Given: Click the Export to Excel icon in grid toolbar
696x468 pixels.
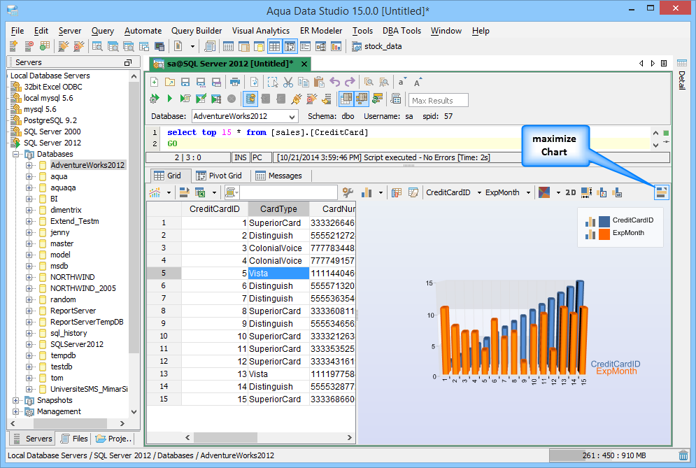Looking at the screenshot, I should (201, 192).
